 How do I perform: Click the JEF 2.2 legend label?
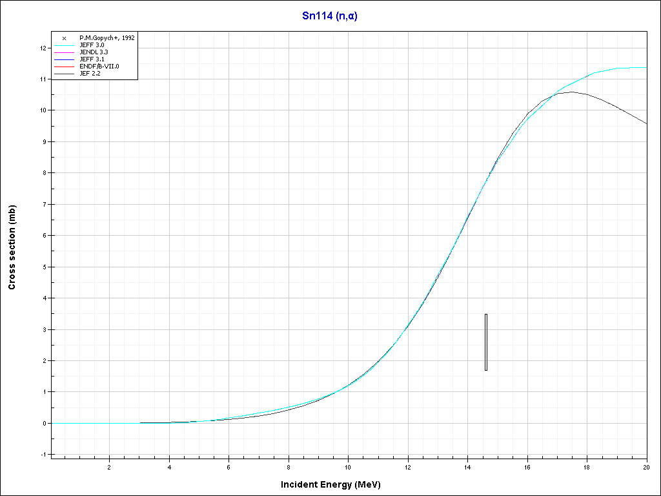pyautogui.click(x=90, y=74)
